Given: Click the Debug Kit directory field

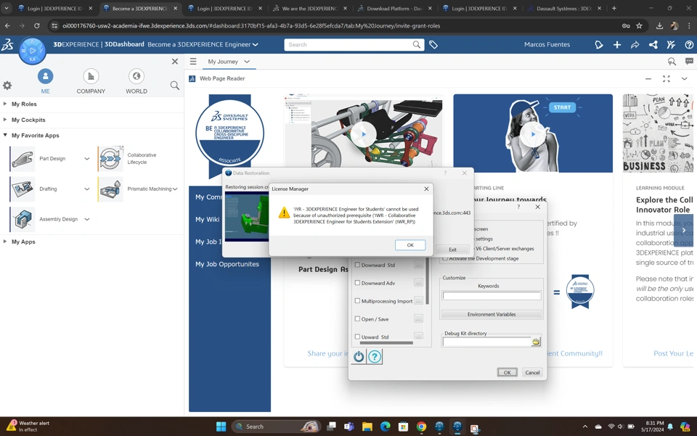Looking at the screenshot, I should pyautogui.click(x=486, y=342).
